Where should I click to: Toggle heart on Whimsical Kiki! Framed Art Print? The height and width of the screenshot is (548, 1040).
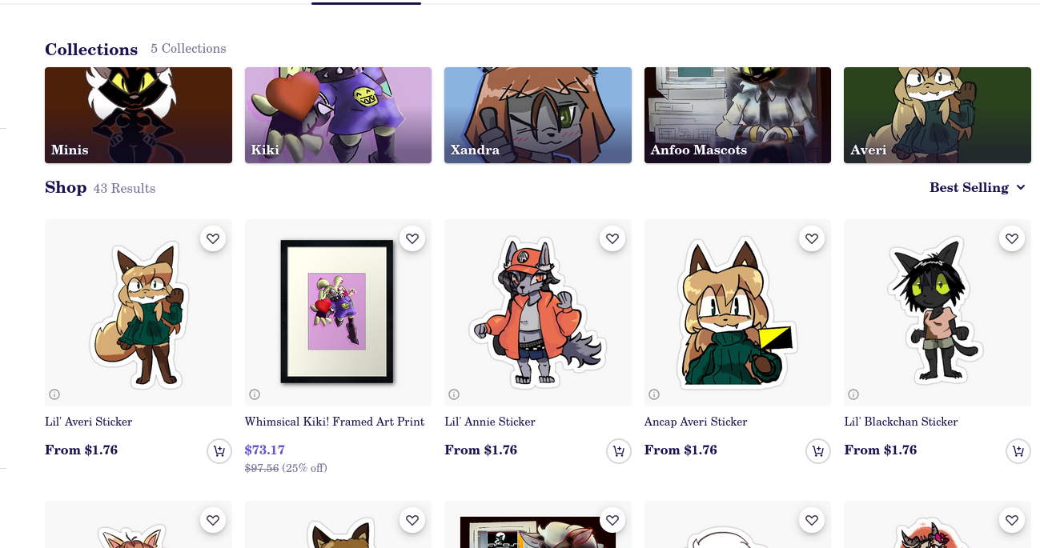[412, 238]
